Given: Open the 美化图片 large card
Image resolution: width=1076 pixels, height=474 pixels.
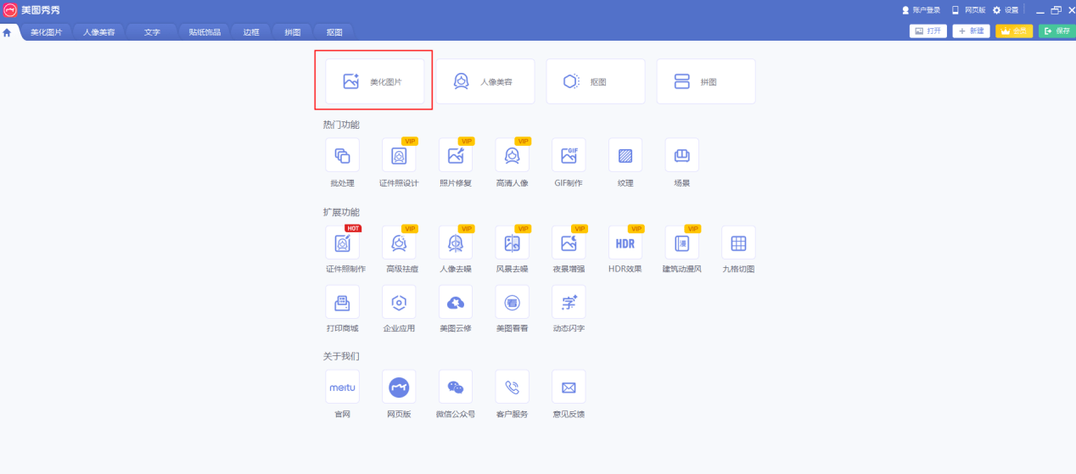Looking at the screenshot, I should [374, 81].
